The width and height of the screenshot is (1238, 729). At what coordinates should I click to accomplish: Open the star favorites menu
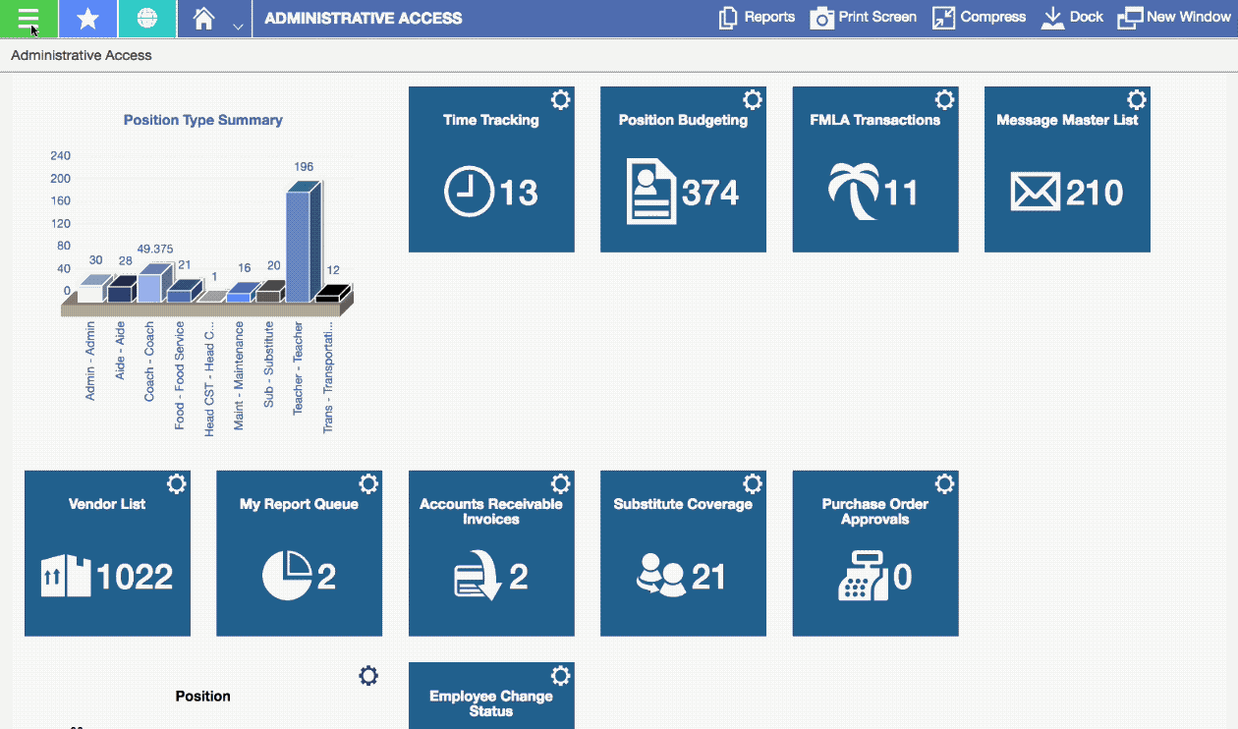pos(87,19)
